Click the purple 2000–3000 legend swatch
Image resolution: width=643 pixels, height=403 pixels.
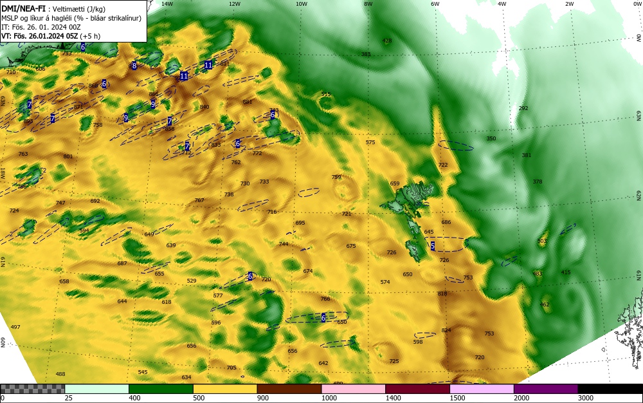point(545,389)
